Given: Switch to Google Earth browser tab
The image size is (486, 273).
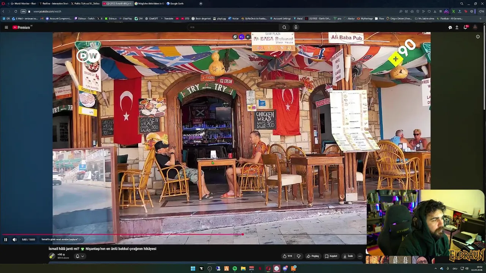Looking at the screenshot, I should pyautogui.click(x=181, y=3).
